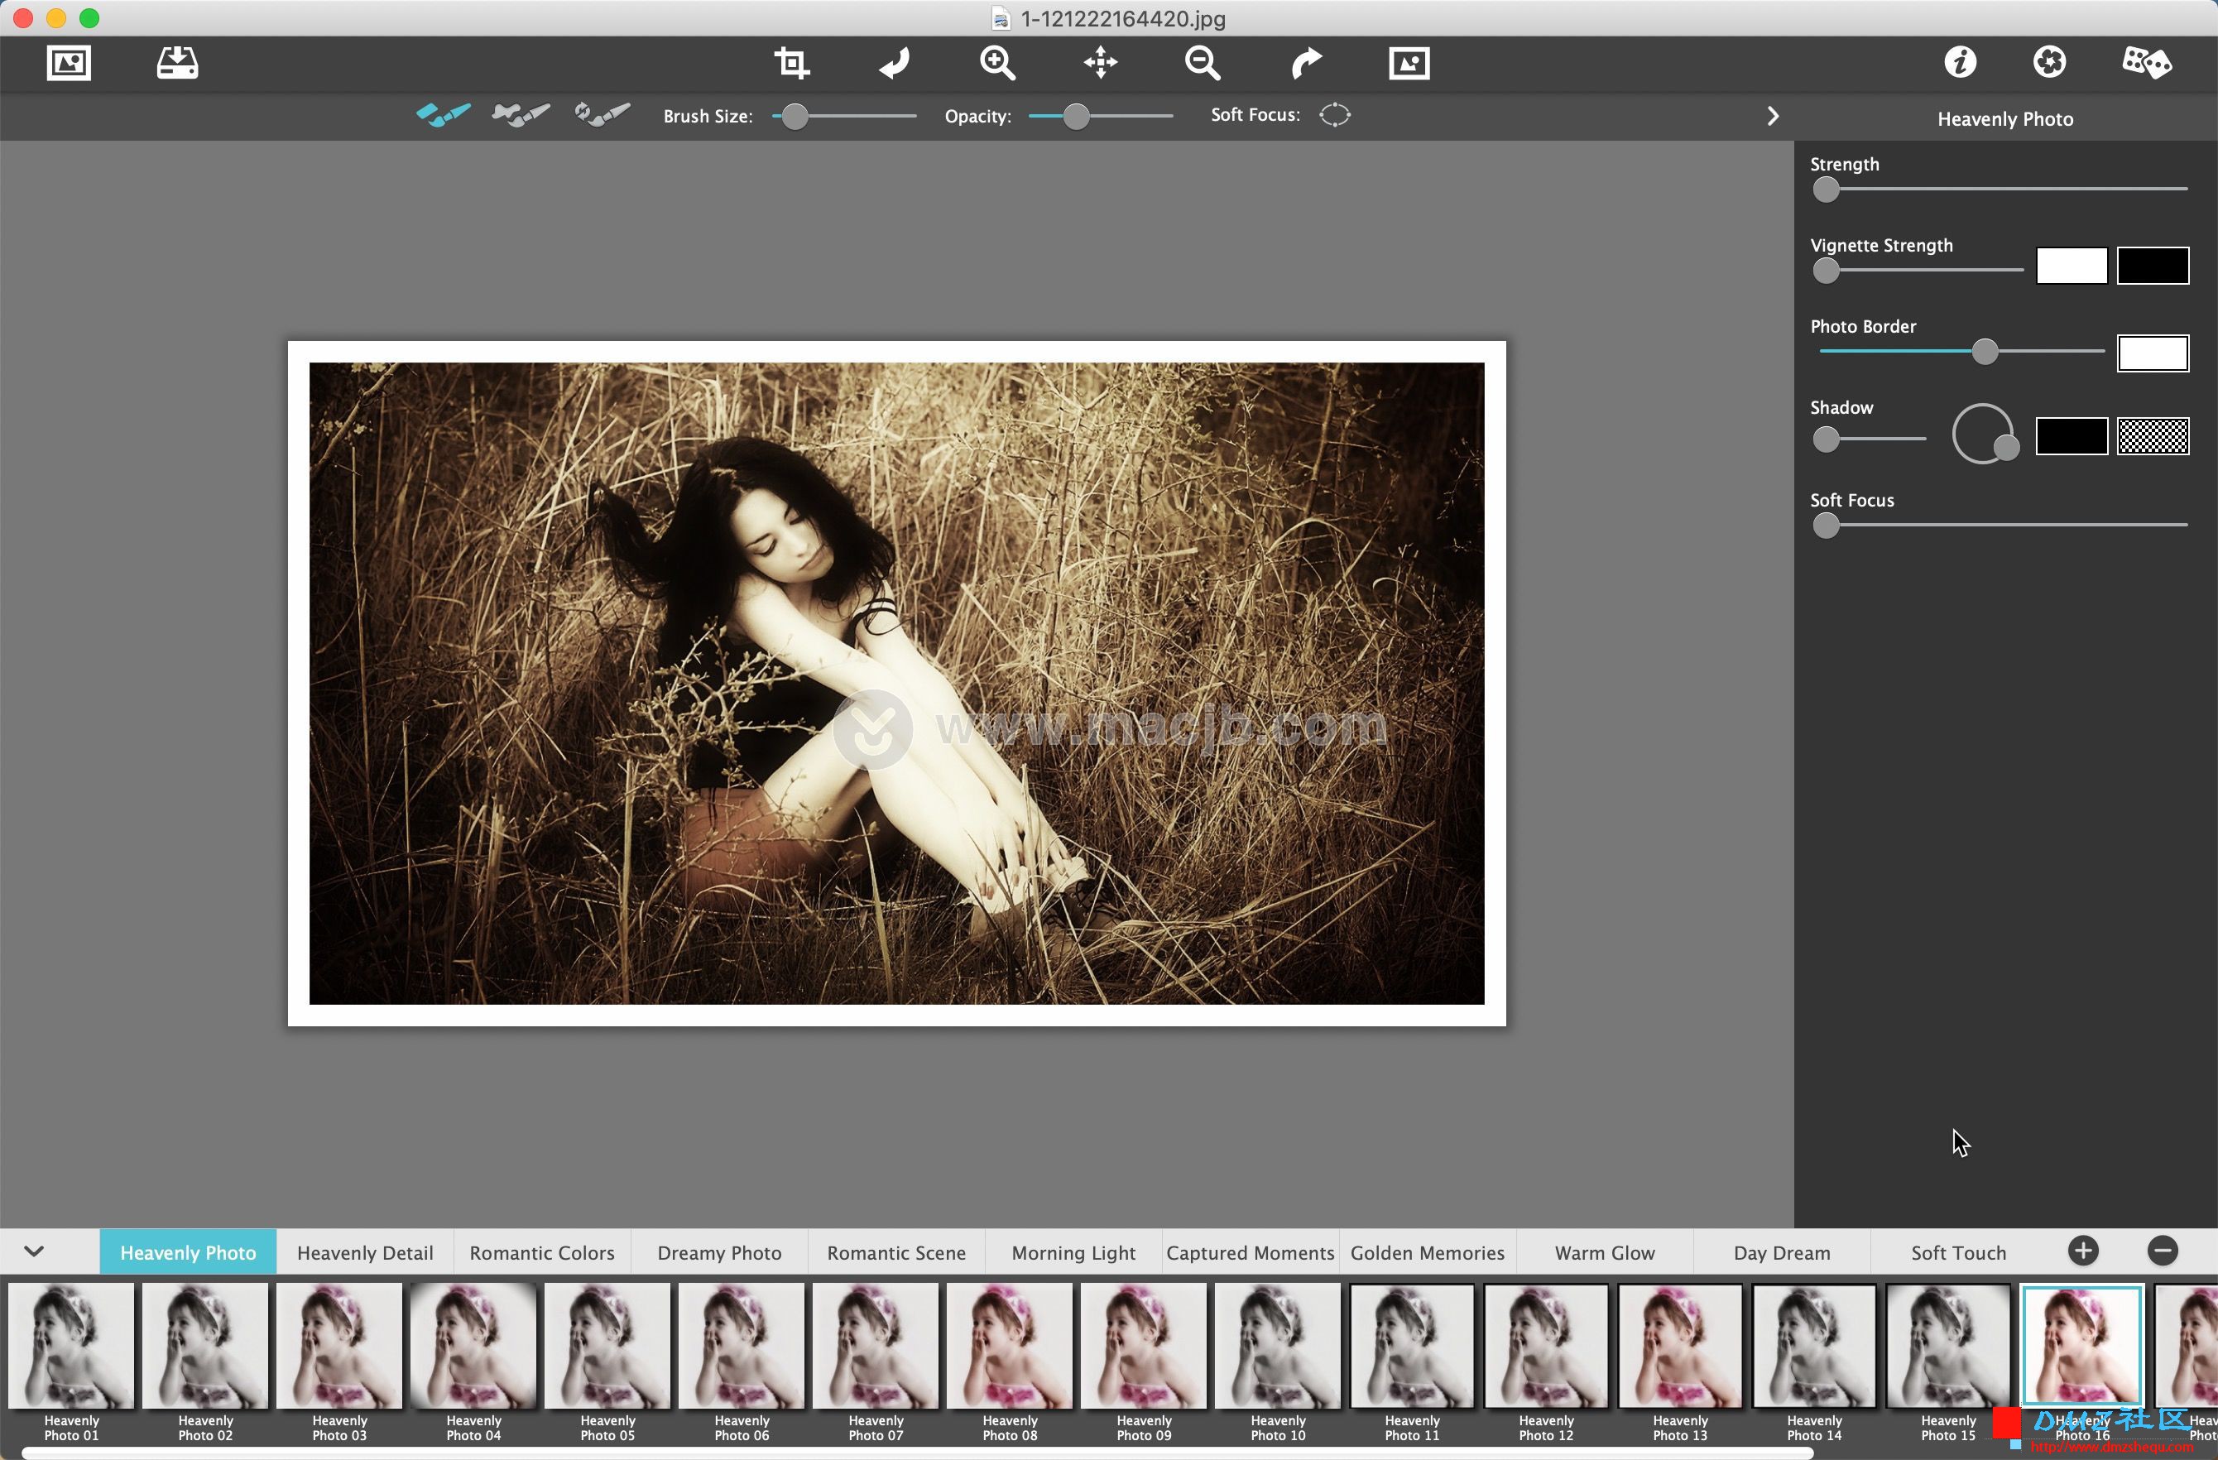Add a preset with the plus icon

pyautogui.click(x=2083, y=1251)
